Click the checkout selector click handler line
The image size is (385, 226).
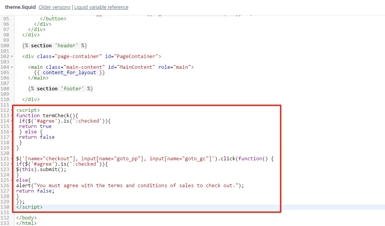[x=145, y=159]
